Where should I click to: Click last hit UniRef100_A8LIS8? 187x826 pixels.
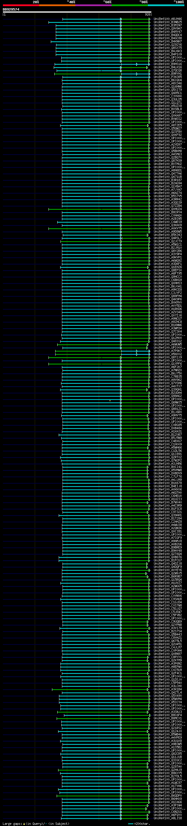click(x=168, y=818)
